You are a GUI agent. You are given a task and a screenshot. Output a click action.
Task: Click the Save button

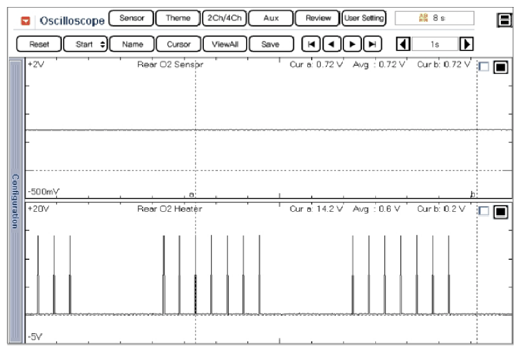tap(271, 44)
